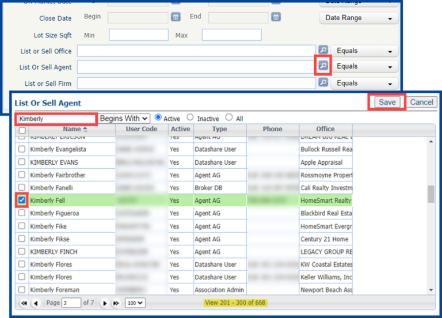Select the Active radio button
The height and width of the screenshot is (318, 442).
click(x=158, y=117)
